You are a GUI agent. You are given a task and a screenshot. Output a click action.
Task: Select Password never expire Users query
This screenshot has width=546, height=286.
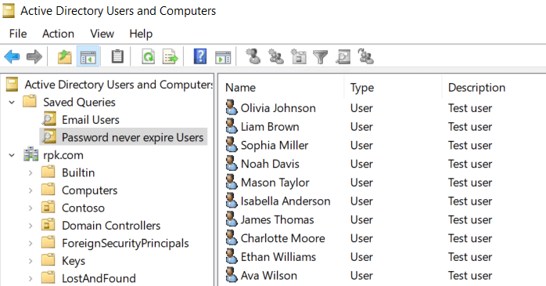(133, 137)
